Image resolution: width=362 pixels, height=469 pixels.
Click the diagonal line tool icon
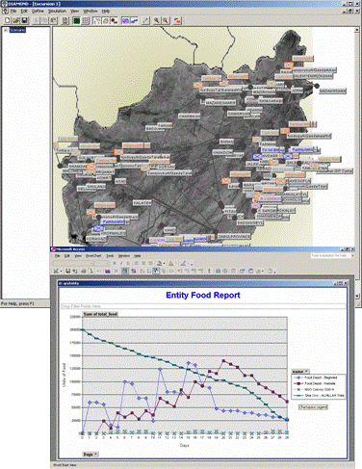point(145,20)
